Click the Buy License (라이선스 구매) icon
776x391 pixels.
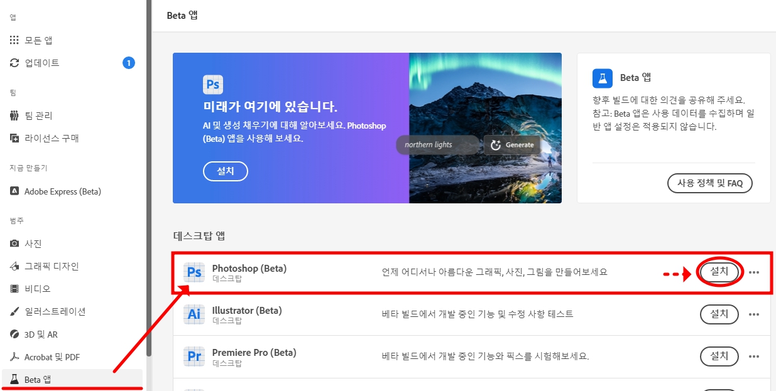point(14,138)
